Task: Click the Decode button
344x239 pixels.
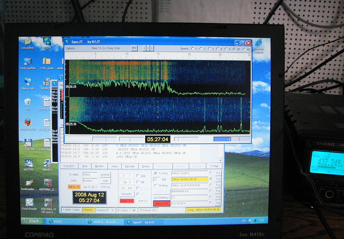Action: (130, 166)
